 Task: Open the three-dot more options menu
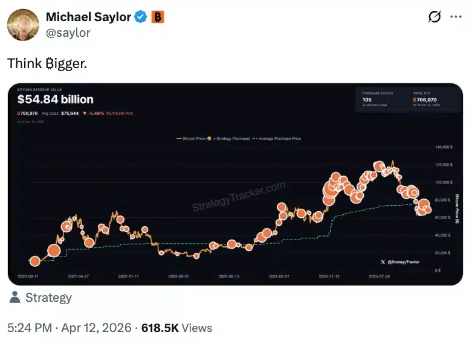(x=458, y=18)
